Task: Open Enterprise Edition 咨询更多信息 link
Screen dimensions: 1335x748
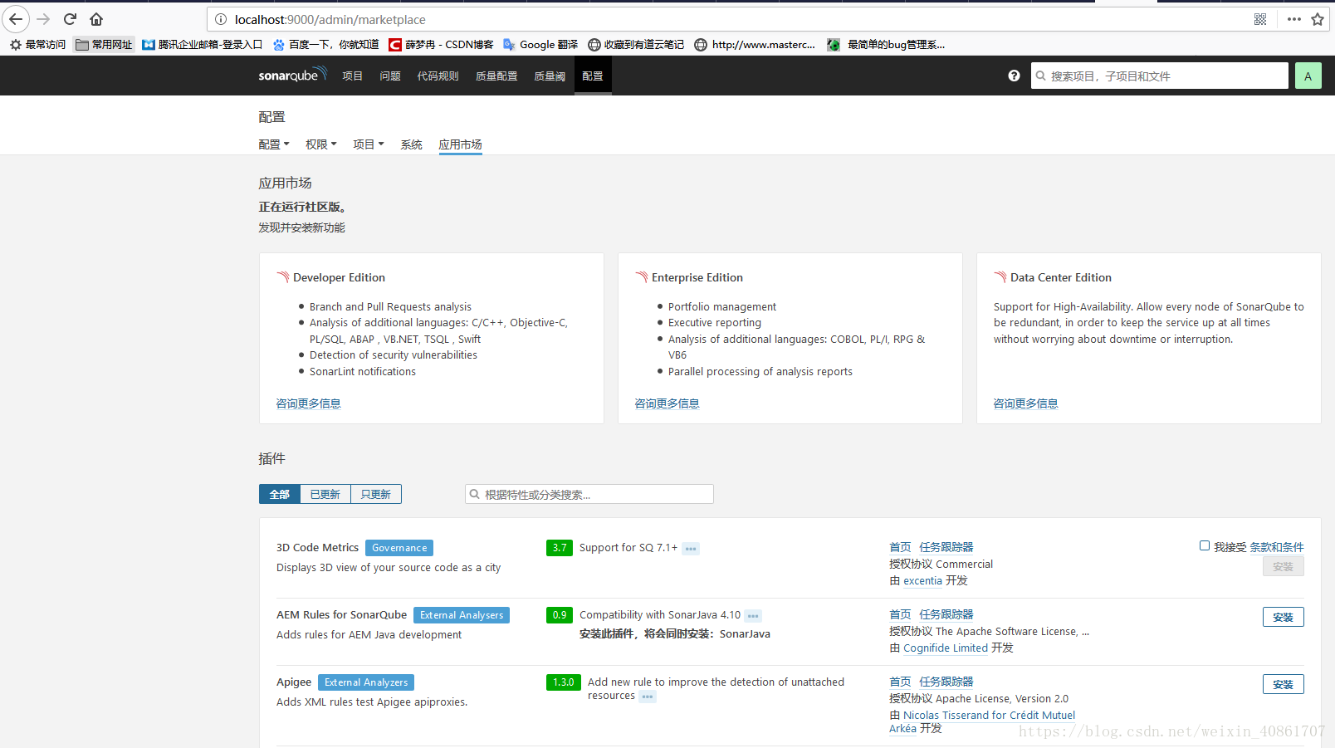Action: coord(667,403)
